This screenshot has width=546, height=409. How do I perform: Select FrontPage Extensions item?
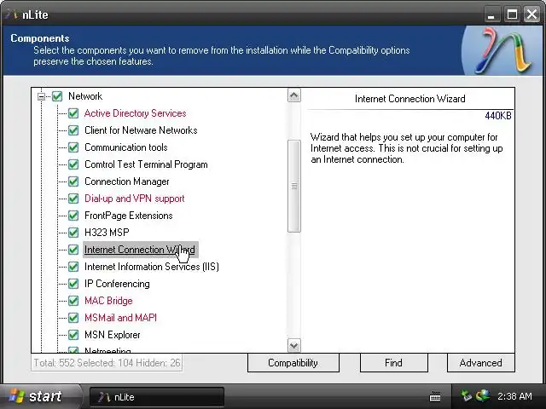tap(129, 216)
